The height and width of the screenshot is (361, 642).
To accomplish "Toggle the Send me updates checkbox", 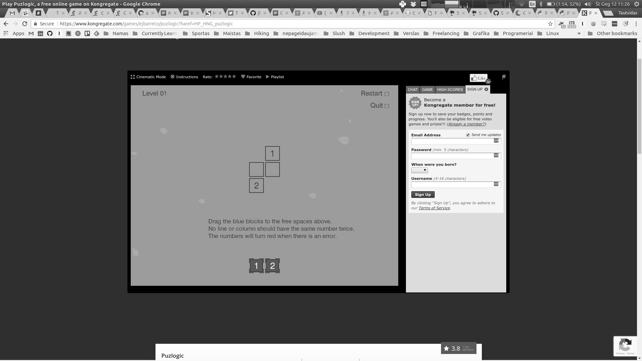I will click(x=468, y=134).
